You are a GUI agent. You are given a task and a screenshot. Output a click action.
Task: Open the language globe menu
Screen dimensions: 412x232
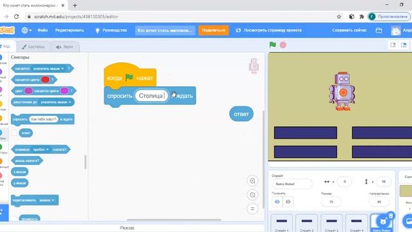click(26, 30)
